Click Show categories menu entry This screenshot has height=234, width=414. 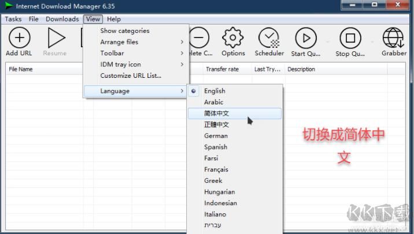[124, 31]
